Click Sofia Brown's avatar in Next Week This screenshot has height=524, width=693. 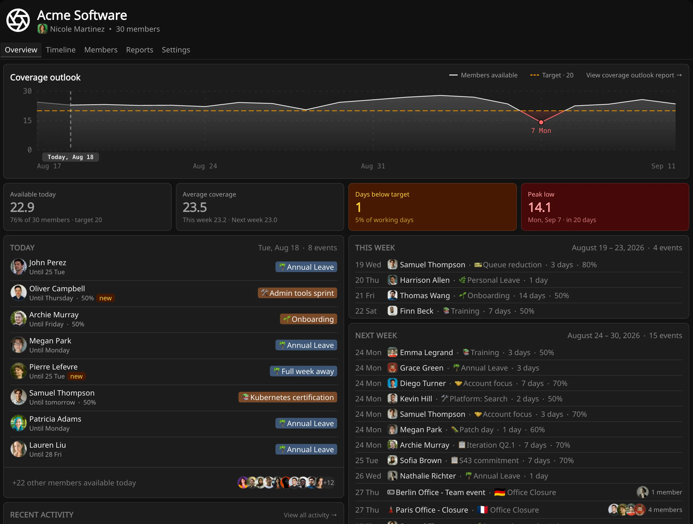coord(392,460)
